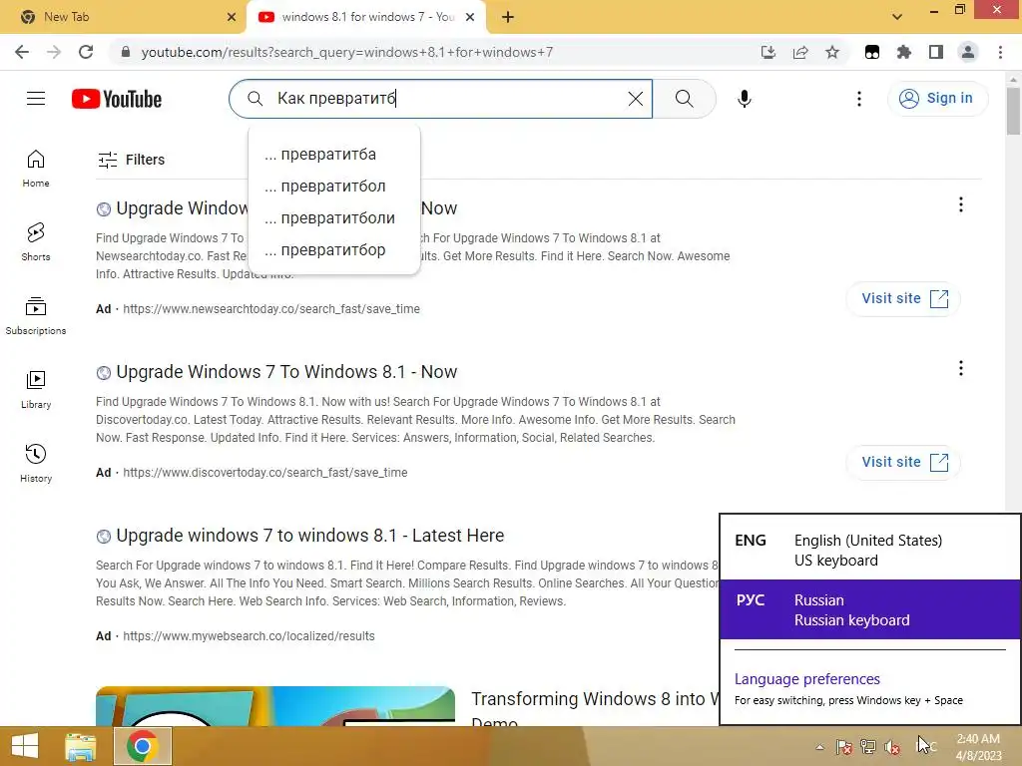Screen dimensions: 1022x766
Task: Open the volume tray icon
Action: pos(892,747)
